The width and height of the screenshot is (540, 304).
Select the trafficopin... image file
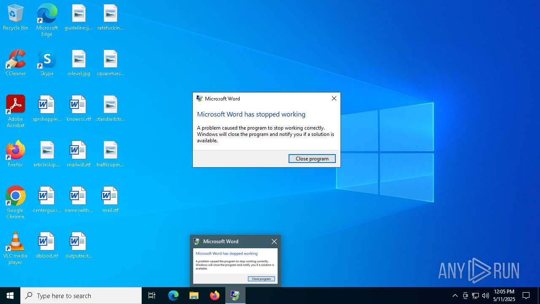click(x=110, y=154)
